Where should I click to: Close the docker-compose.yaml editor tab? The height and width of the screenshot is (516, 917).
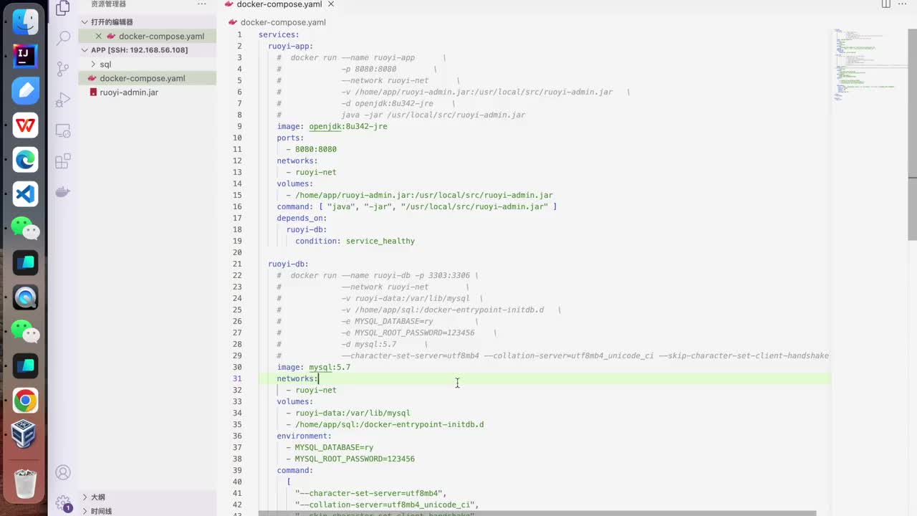click(x=331, y=4)
